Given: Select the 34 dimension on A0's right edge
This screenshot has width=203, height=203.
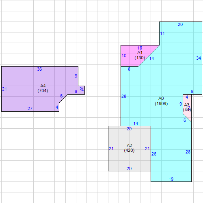Looking at the screenshot, I should 199,58.
